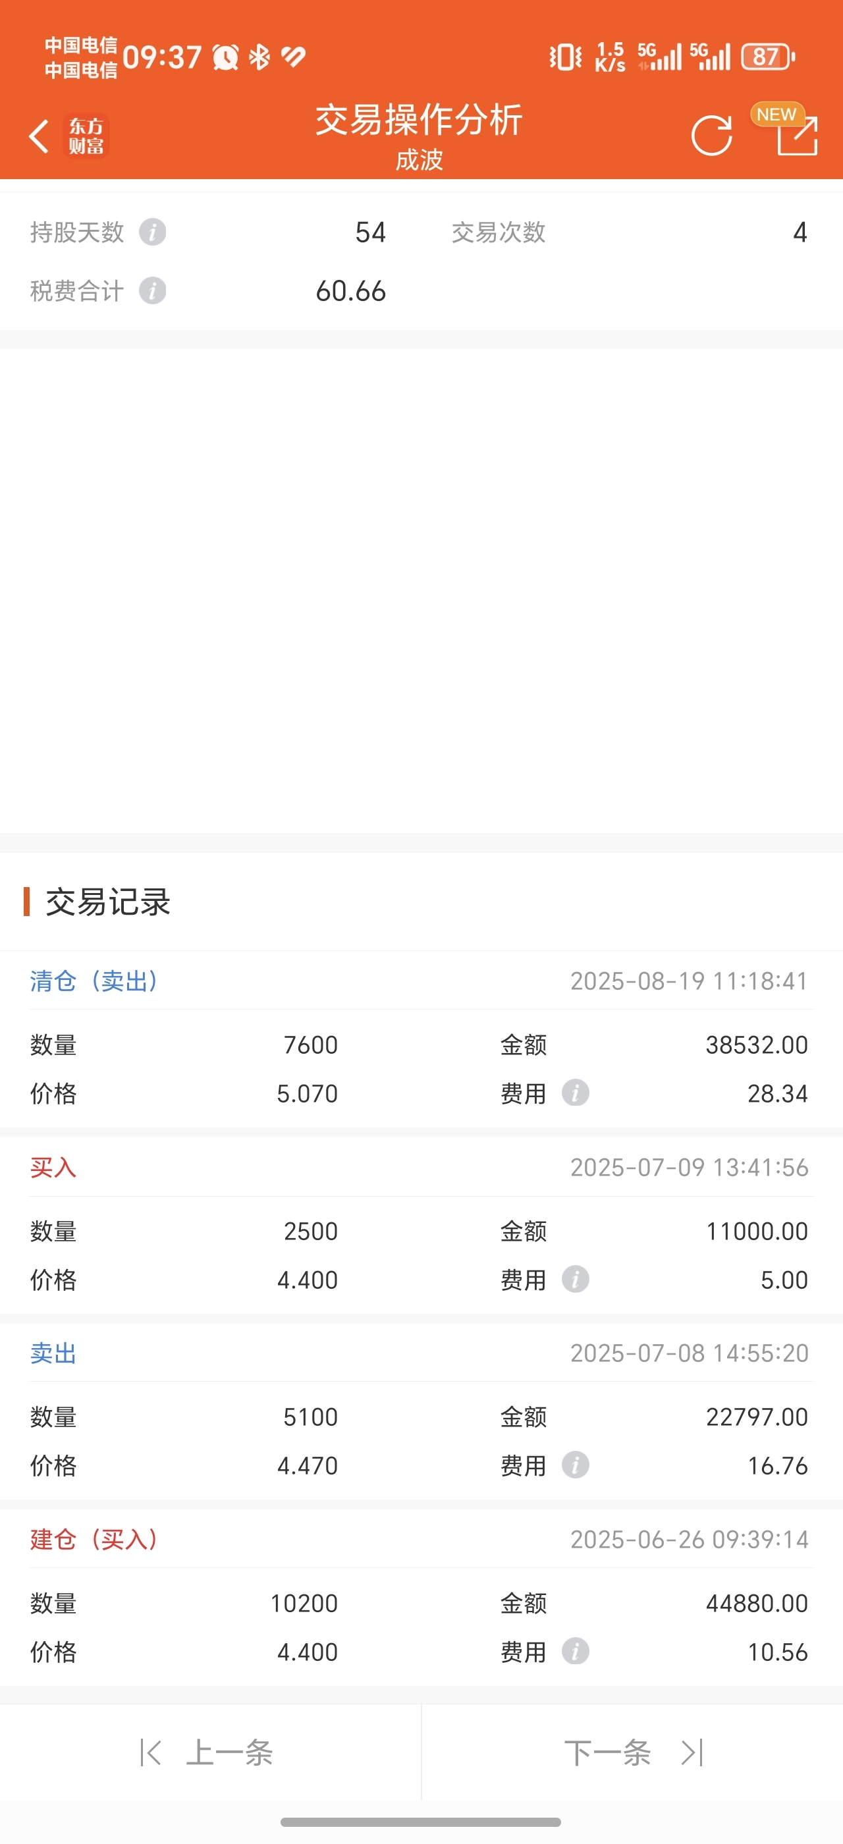Tap the home gesture bar at bottom
The image size is (843, 1844).
click(421, 1822)
